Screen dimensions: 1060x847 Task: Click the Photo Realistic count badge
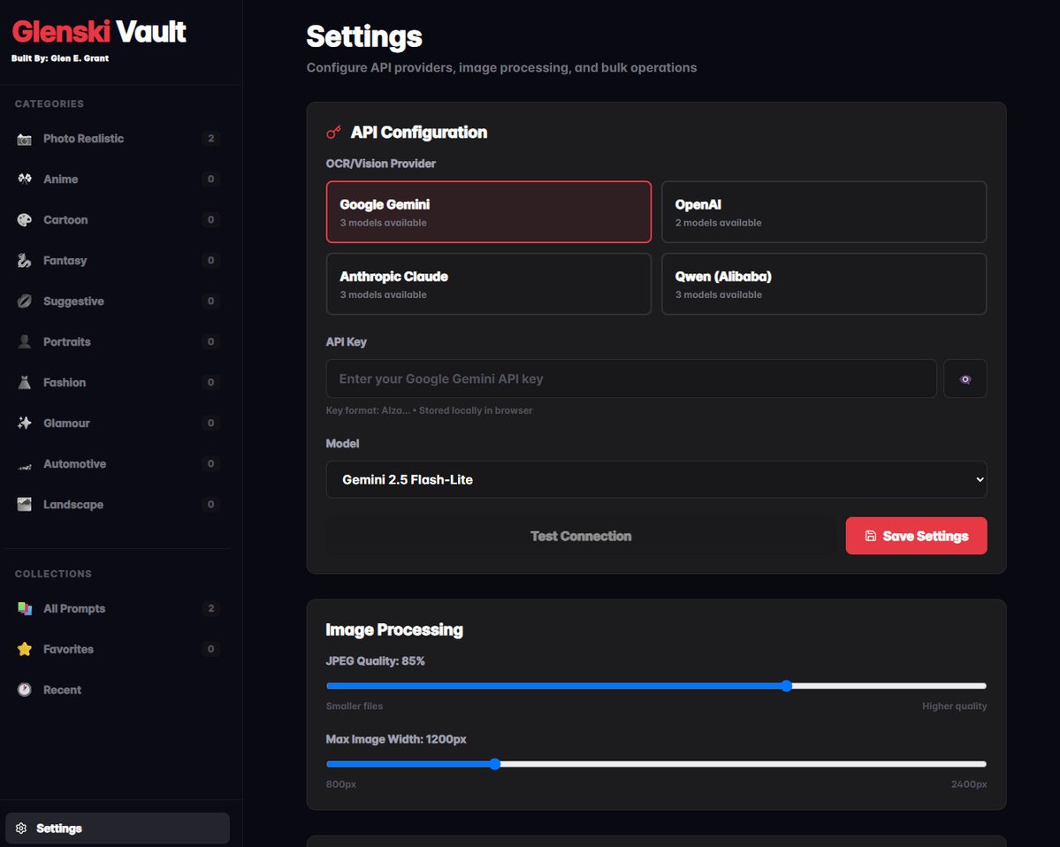coord(211,139)
